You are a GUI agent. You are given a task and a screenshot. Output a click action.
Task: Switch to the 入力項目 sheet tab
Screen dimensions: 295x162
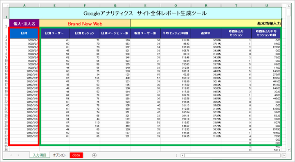click(x=40, y=155)
